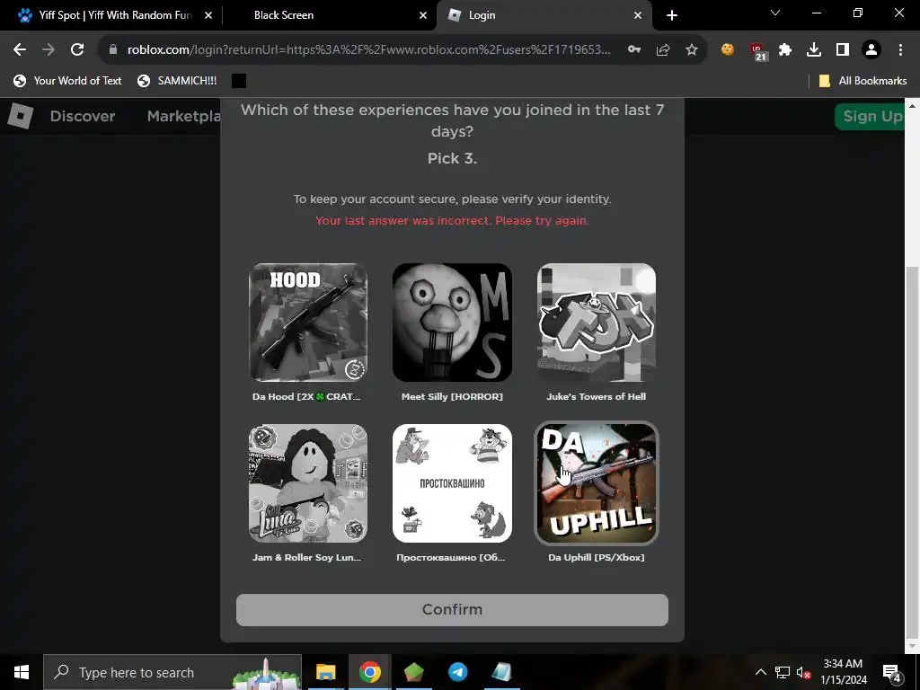Click the Chrome taskbar icon
The height and width of the screenshot is (690, 920).
click(369, 672)
